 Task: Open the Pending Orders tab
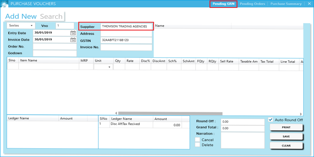click(253, 4)
